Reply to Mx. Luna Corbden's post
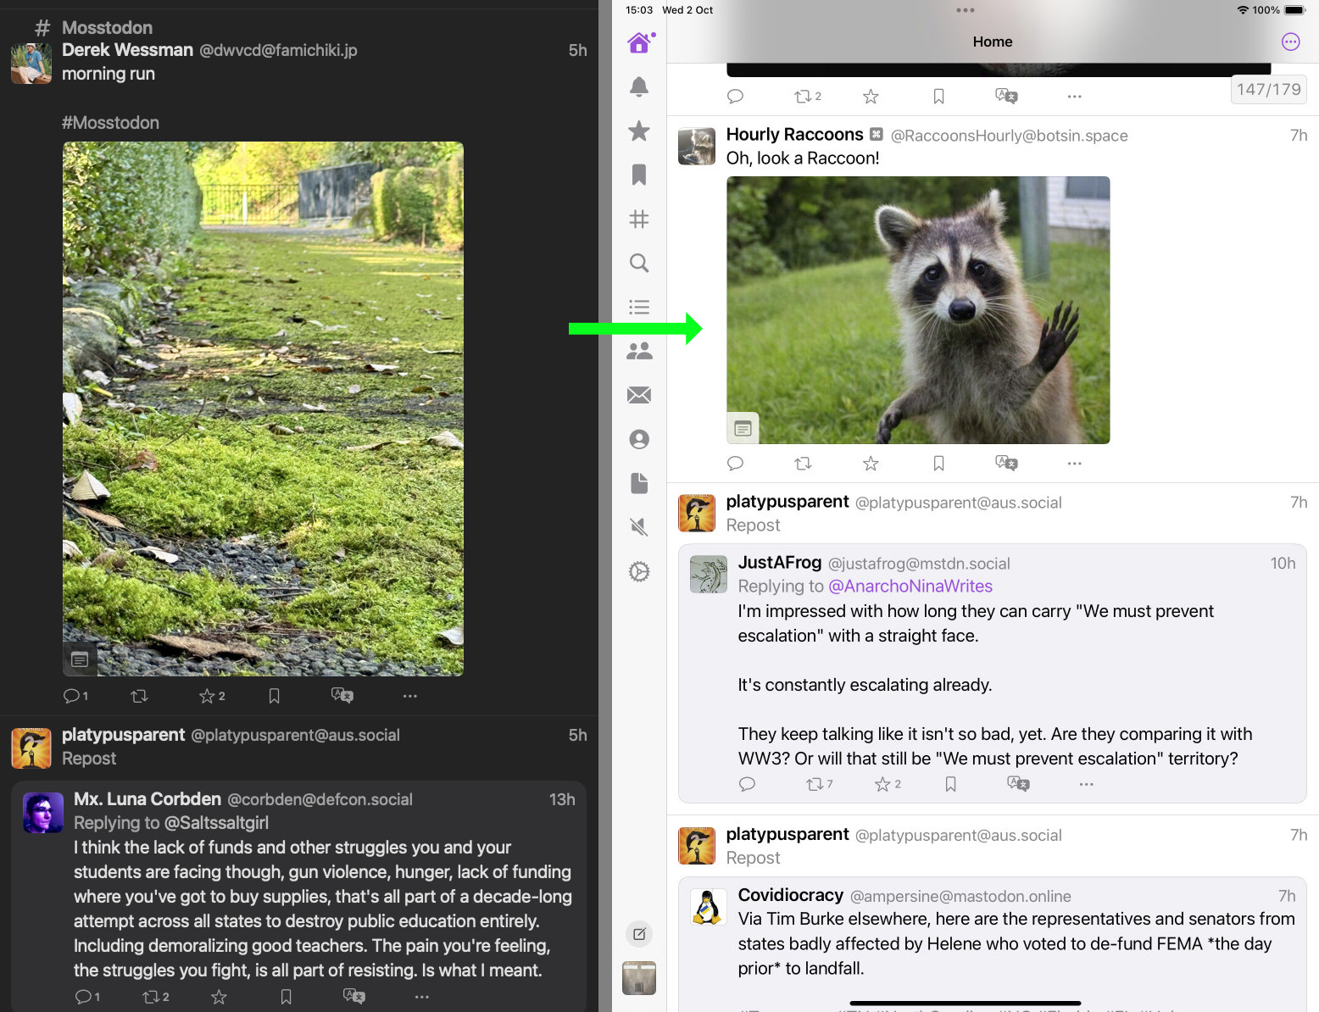 [87, 997]
